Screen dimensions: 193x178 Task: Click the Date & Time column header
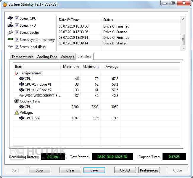79,20
